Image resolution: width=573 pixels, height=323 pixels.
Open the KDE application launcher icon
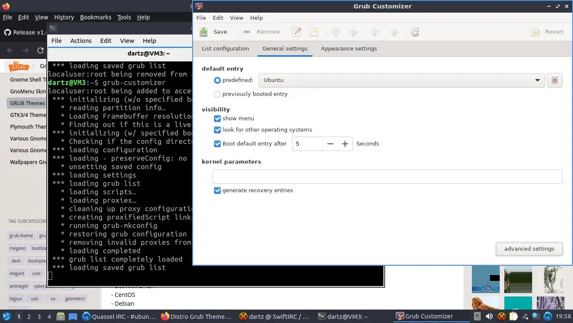click(7, 316)
